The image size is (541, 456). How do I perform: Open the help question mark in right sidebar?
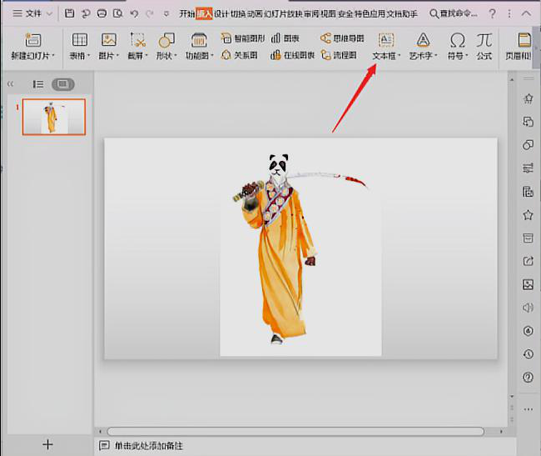pos(528,378)
